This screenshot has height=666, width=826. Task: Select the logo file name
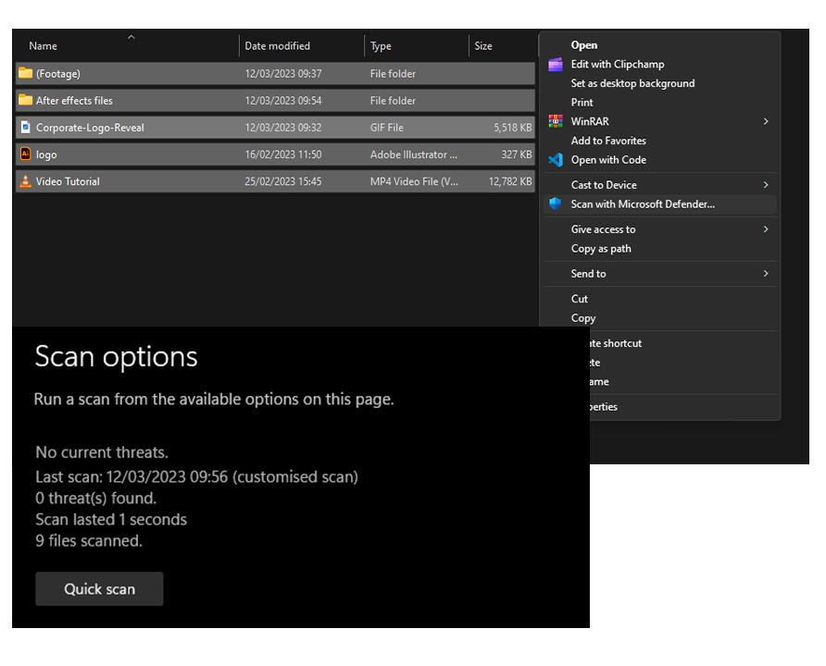(x=46, y=154)
